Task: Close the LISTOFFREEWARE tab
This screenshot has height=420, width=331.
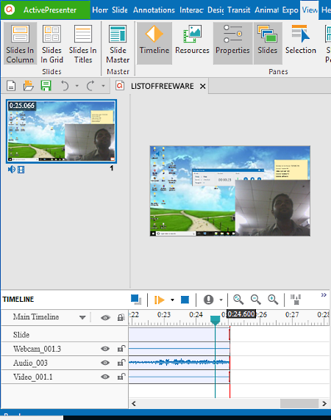Action: 203,86
